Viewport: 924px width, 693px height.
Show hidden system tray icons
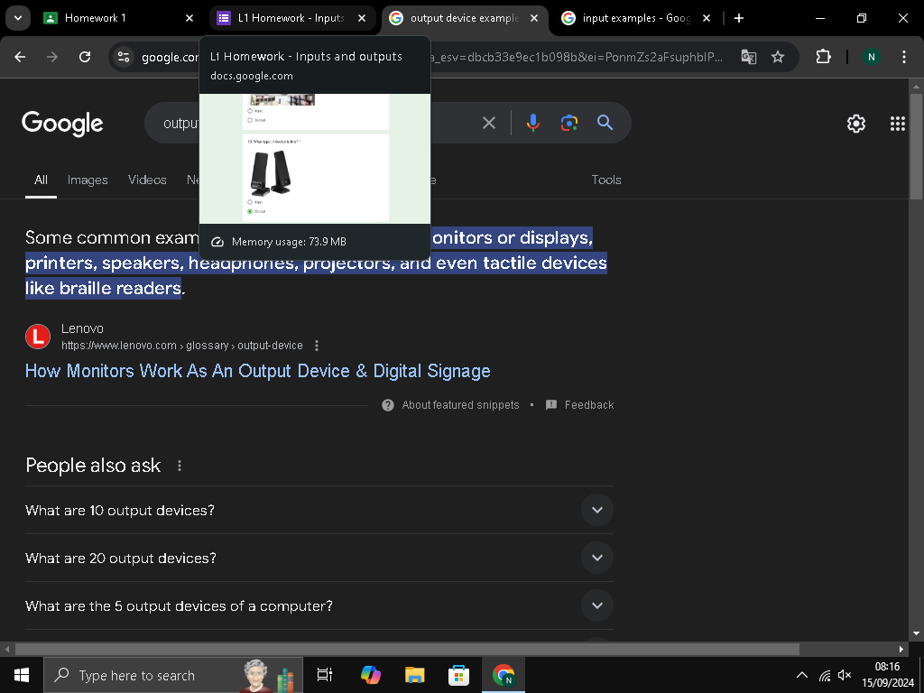[x=802, y=675]
